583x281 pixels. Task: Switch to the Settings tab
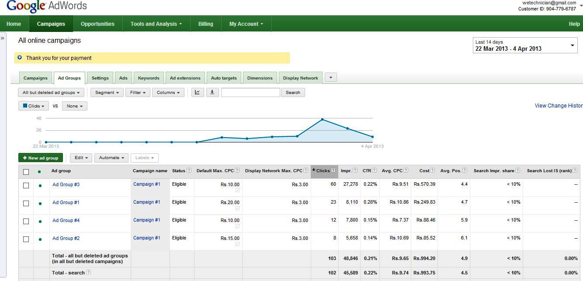pyautogui.click(x=100, y=78)
